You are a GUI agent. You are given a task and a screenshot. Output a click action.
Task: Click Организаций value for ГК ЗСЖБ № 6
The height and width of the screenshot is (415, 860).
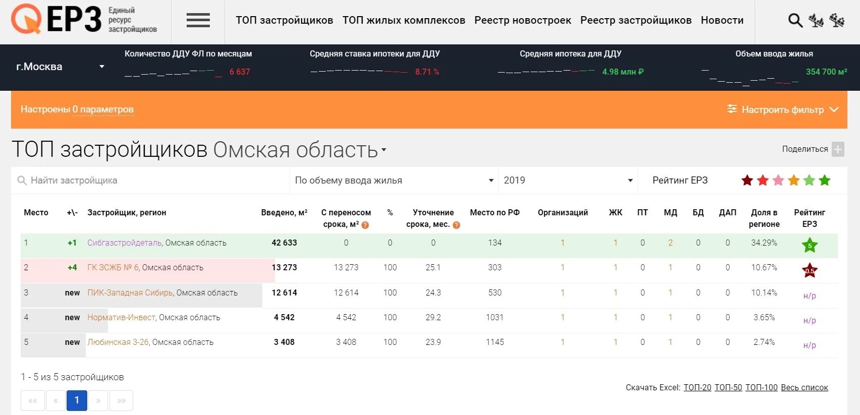pos(562,268)
